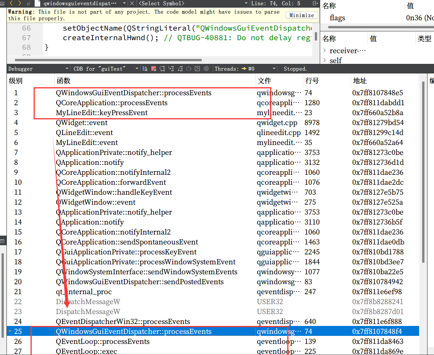The width and height of the screenshot is (434, 355).
Task: Select stack frame 8 QApplication::notify
Action: click(x=213, y=163)
